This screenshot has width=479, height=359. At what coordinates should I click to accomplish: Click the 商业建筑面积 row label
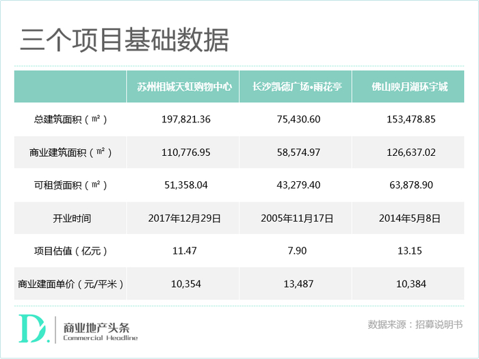70,152
